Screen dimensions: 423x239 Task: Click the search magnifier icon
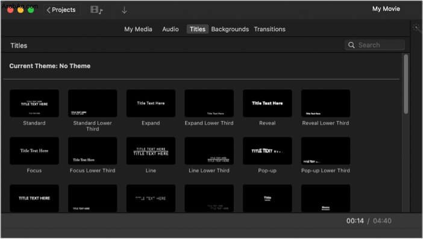click(351, 45)
